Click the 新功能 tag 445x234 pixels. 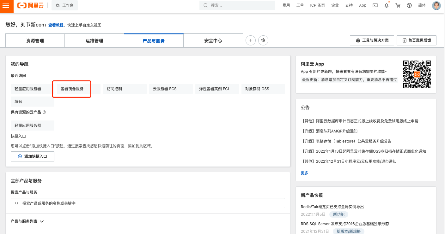(x=339, y=214)
